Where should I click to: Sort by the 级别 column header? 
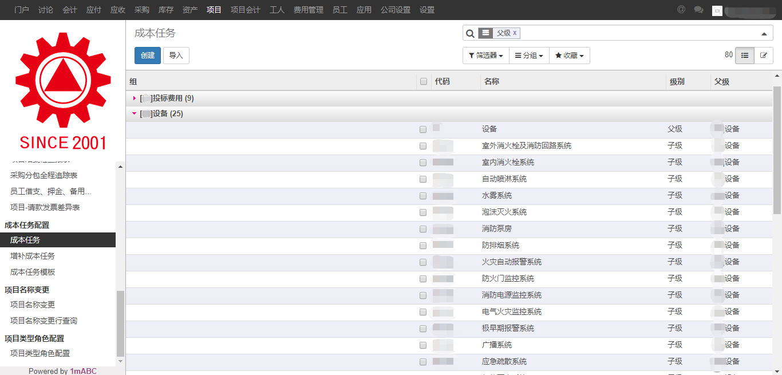[x=677, y=82]
